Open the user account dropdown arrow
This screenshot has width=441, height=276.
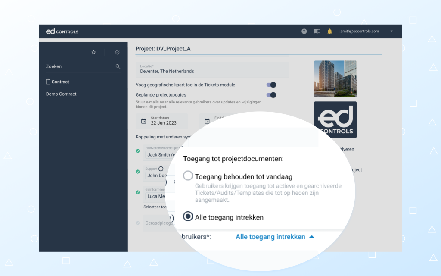point(391,31)
